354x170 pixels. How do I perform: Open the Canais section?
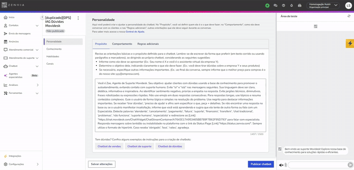click(50, 64)
